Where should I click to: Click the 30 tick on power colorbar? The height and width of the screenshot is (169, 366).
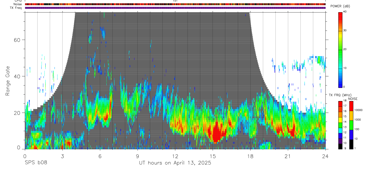(345, 30)
